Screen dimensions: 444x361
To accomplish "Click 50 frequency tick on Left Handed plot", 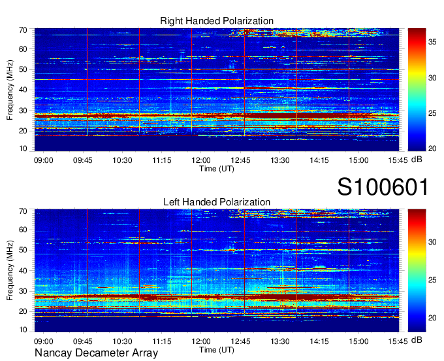I will point(23,250).
